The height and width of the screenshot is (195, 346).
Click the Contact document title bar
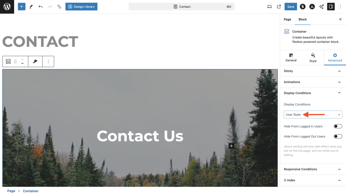(x=181, y=7)
